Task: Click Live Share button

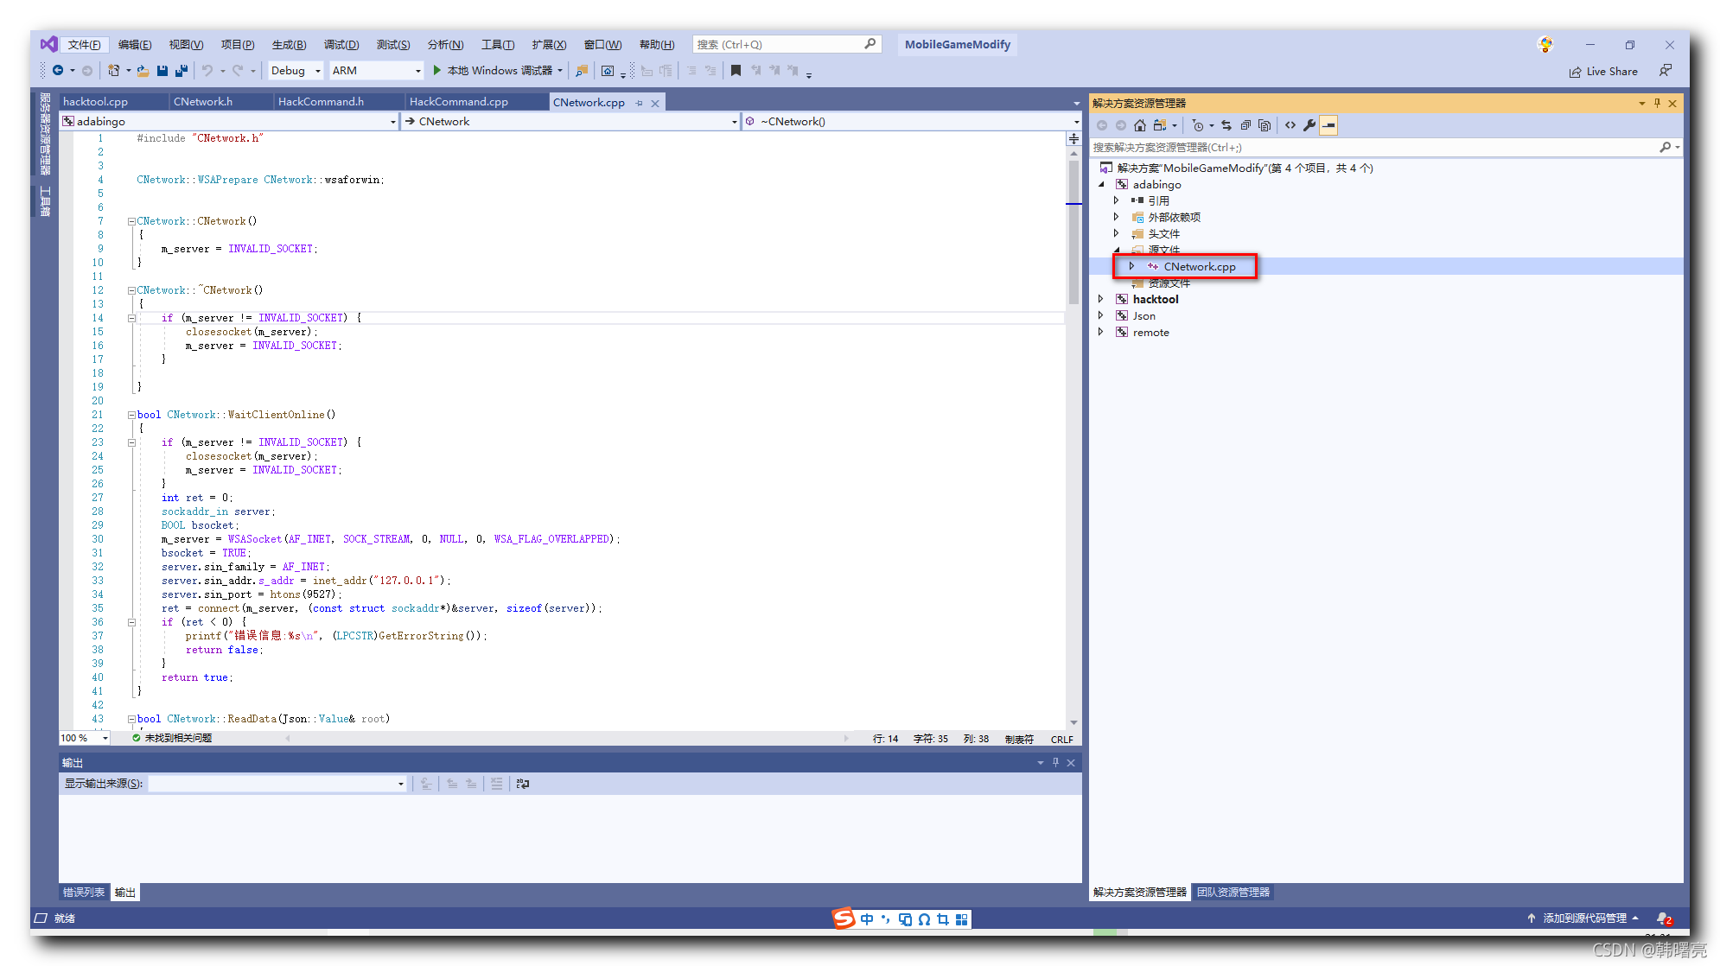Action: (1603, 72)
